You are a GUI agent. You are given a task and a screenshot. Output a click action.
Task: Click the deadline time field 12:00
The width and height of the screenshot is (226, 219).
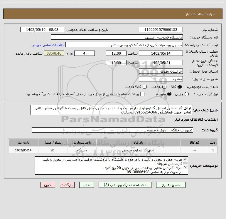tap(116, 53)
